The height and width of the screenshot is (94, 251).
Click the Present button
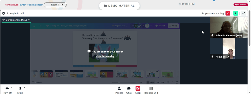(160, 26)
